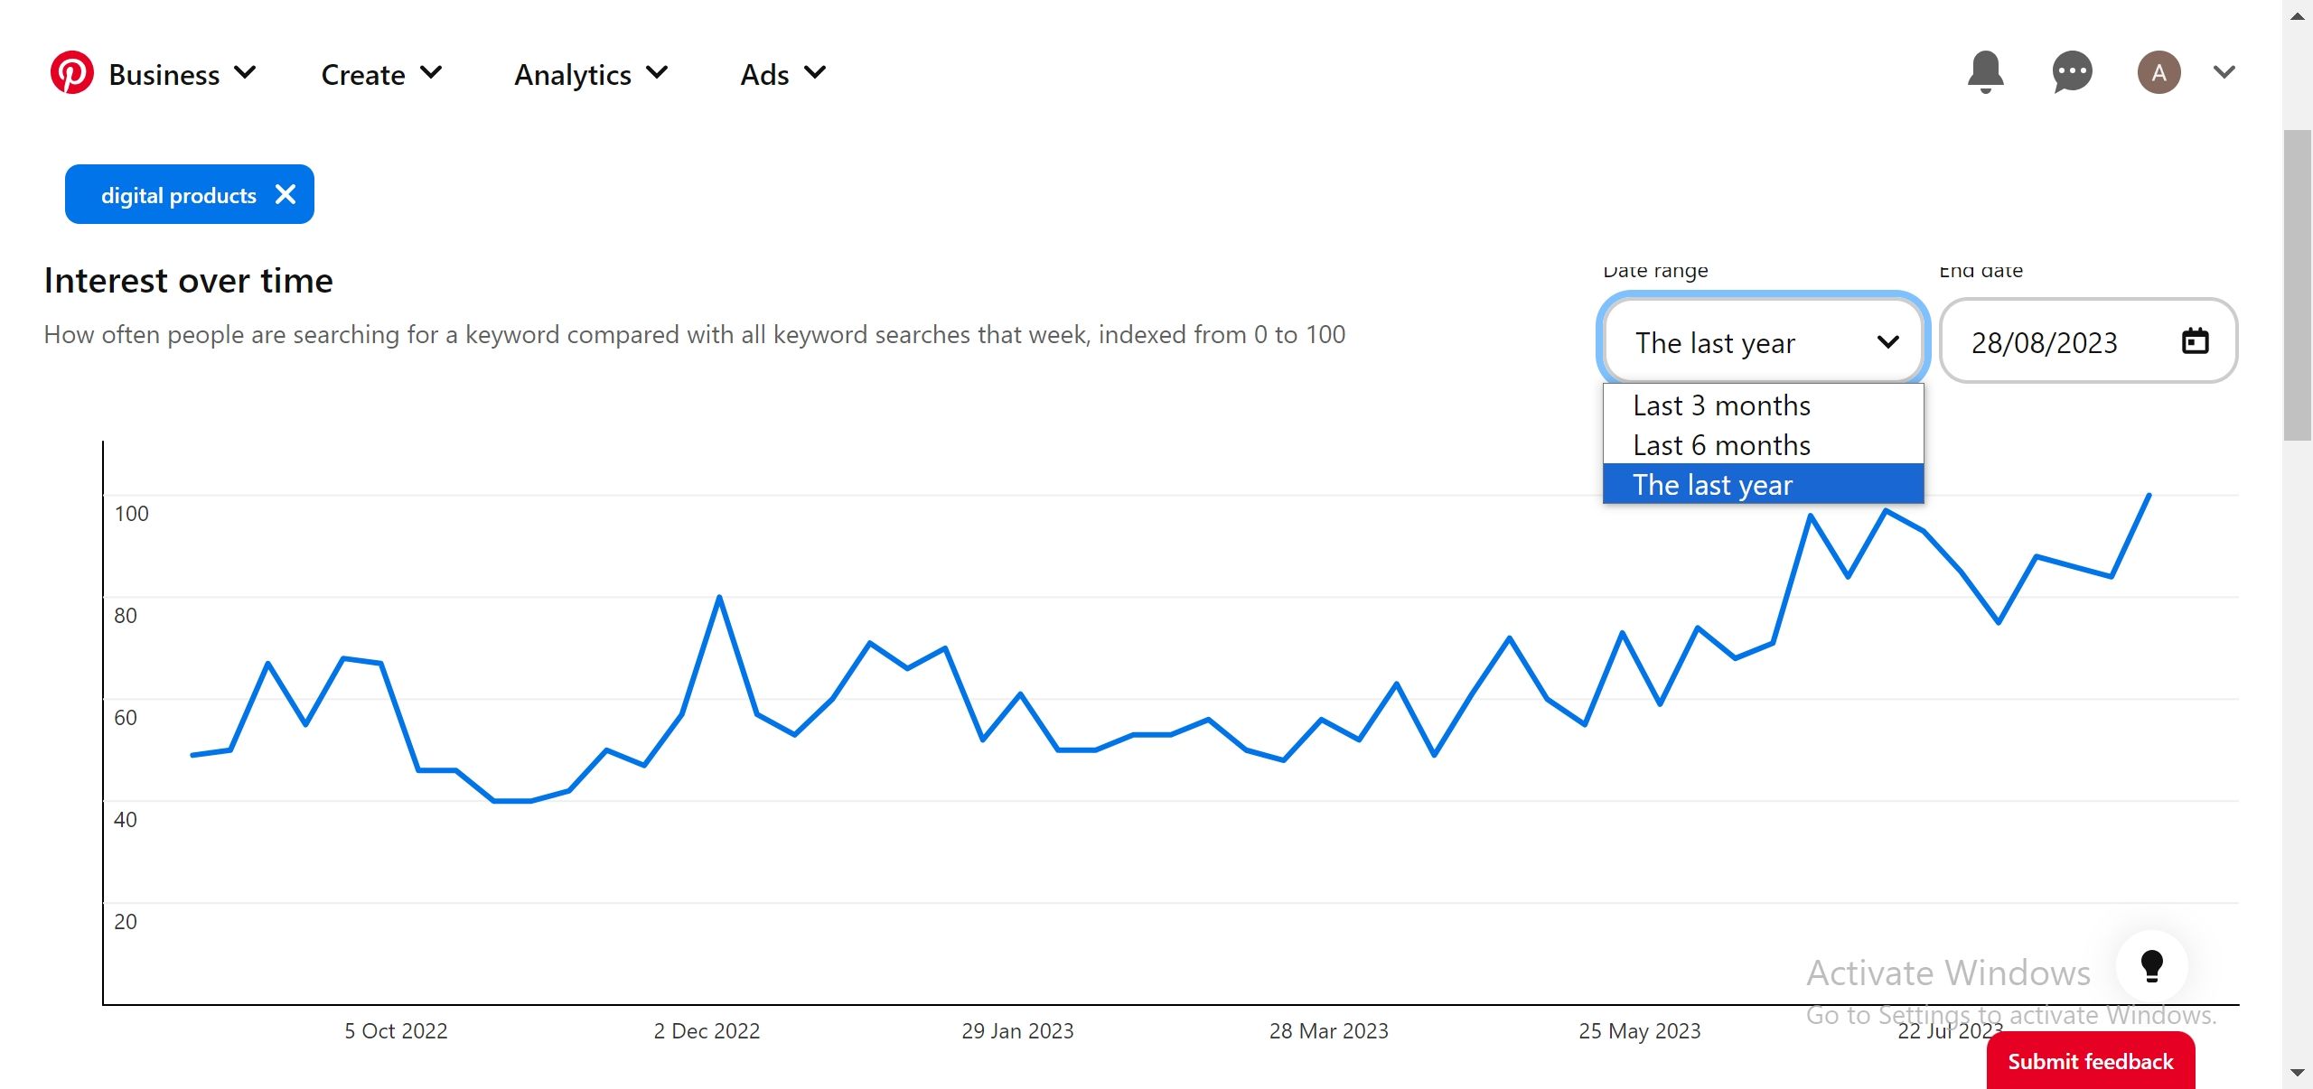
Task: Open the Analytics menu
Action: click(x=592, y=74)
